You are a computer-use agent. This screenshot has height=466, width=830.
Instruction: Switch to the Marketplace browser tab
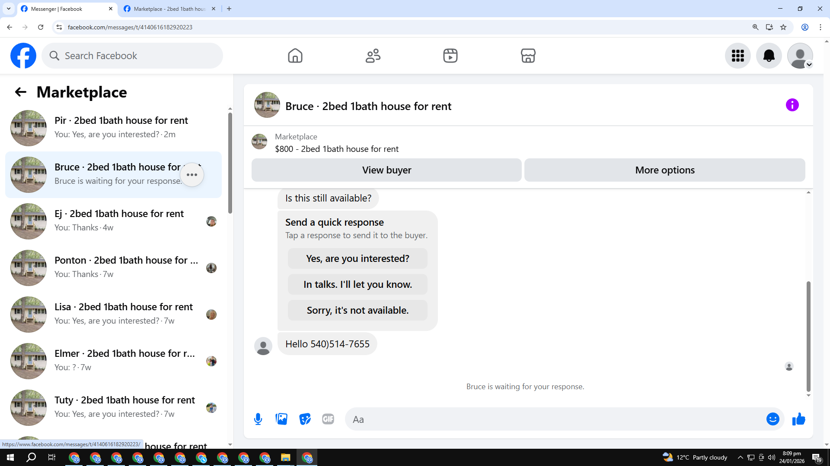(x=169, y=9)
